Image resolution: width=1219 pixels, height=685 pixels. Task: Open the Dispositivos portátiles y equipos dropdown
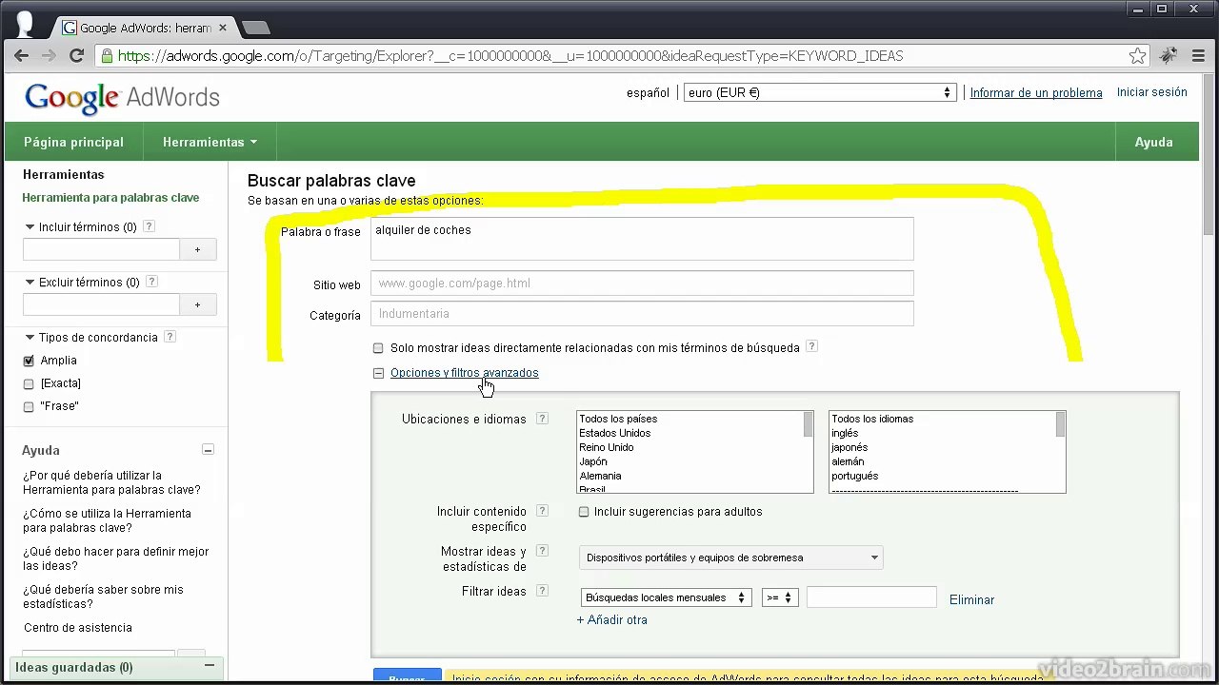coord(731,558)
